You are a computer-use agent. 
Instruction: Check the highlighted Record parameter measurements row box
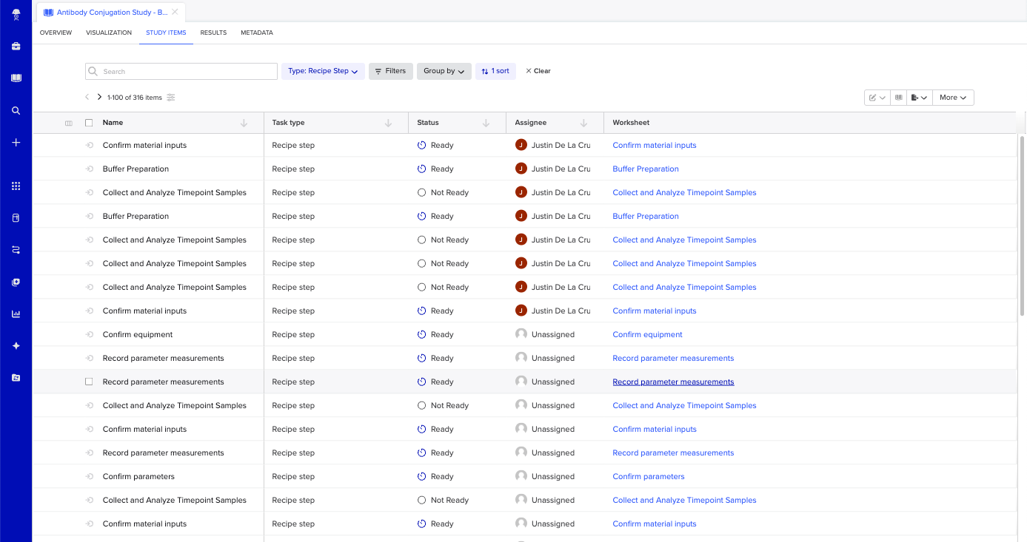click(x=89, y=382)
